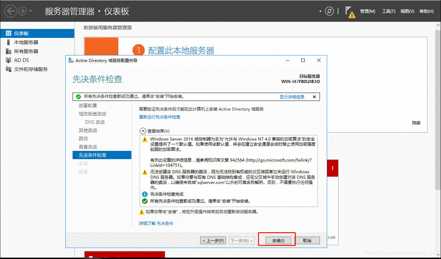
Task: Select 路径 wizard step
Action: (x=83, y=138)
